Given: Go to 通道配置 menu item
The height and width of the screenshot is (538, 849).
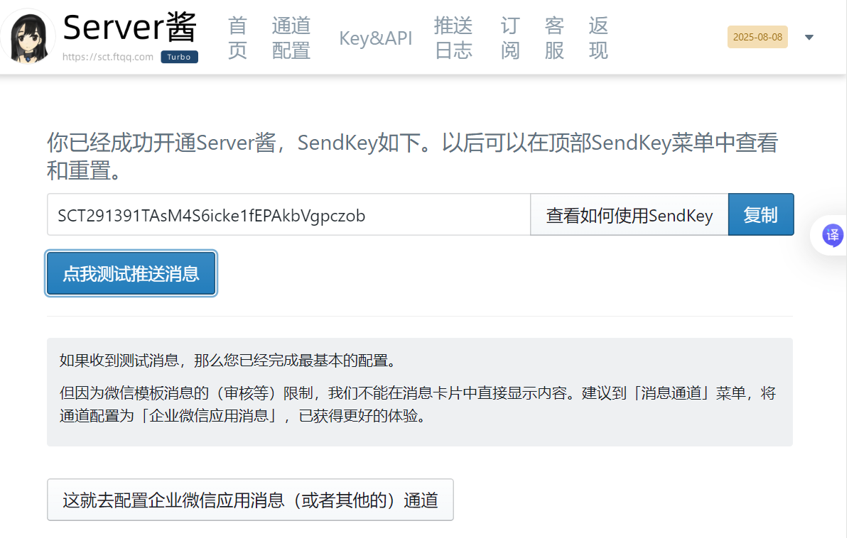Looking at the screenshot, I should pos(291,38).
